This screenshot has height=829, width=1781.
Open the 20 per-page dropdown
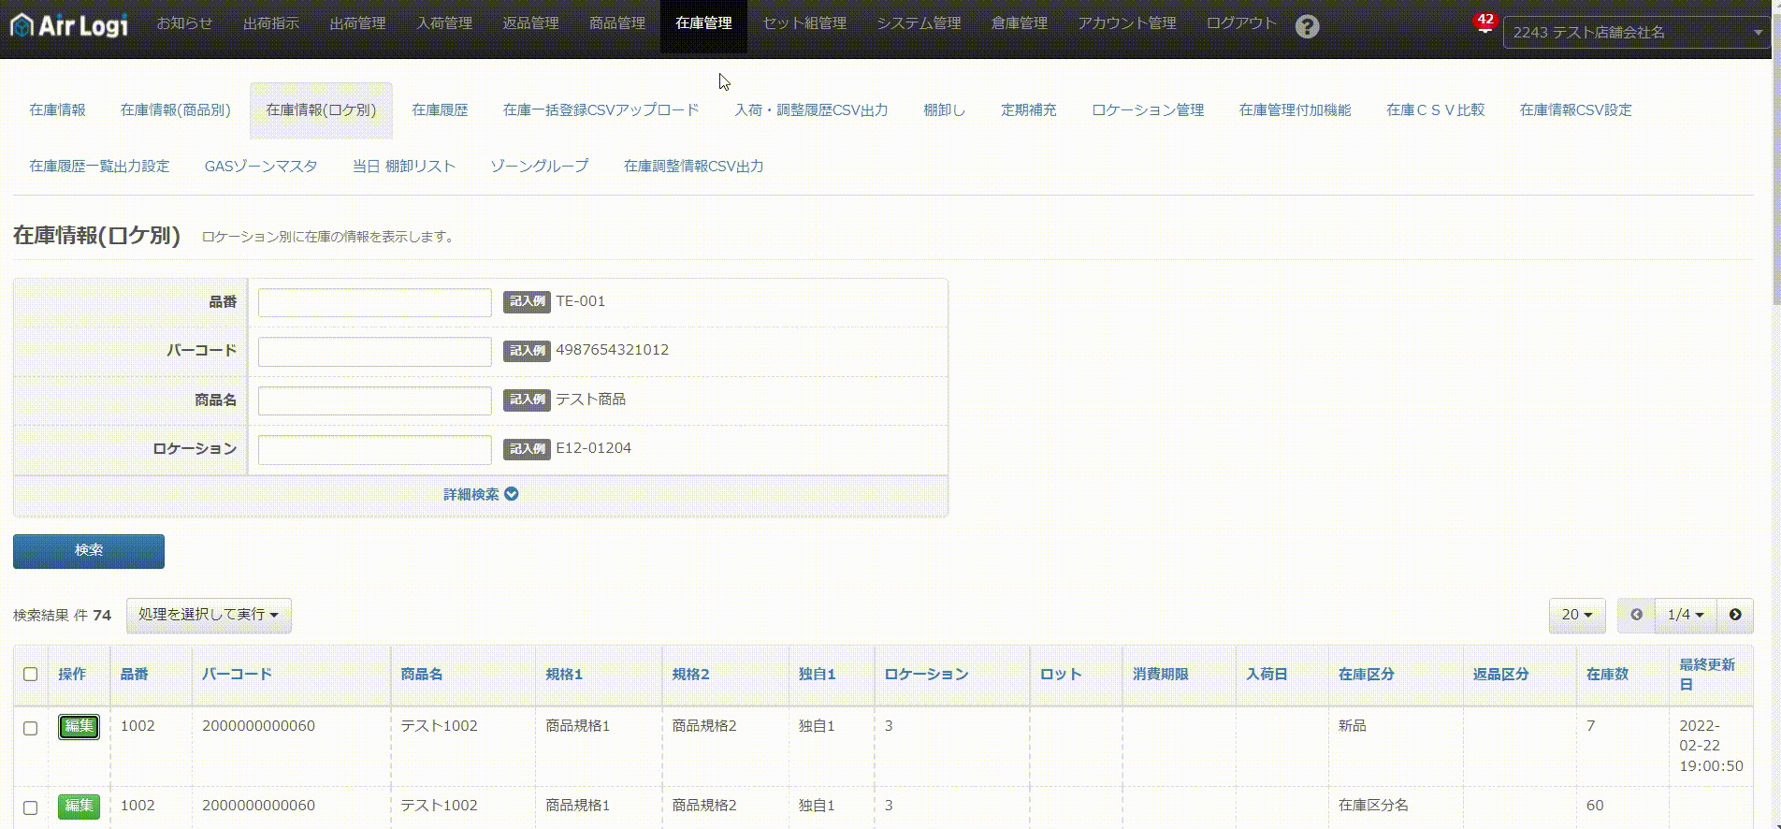click(x=1577, y=615)
